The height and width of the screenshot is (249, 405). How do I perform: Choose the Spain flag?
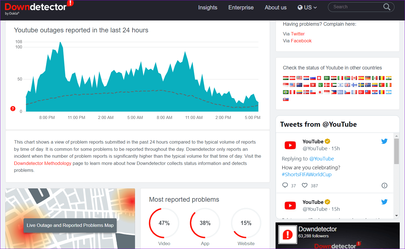[361, 78]
